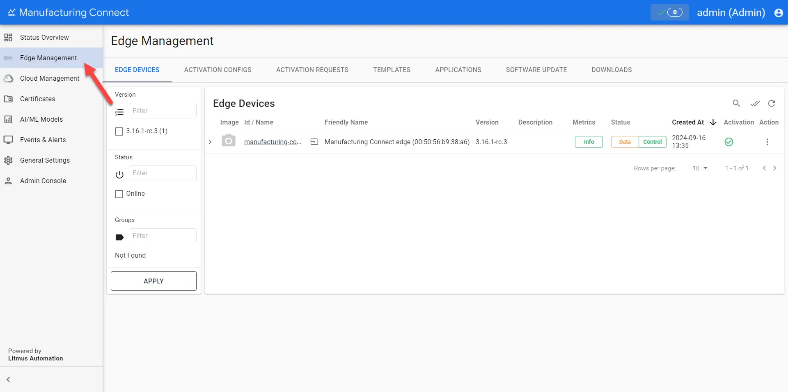This screenshot has width=788, height=392.
Task: Collapse the sidebar with the chevron
Action: 8,379
